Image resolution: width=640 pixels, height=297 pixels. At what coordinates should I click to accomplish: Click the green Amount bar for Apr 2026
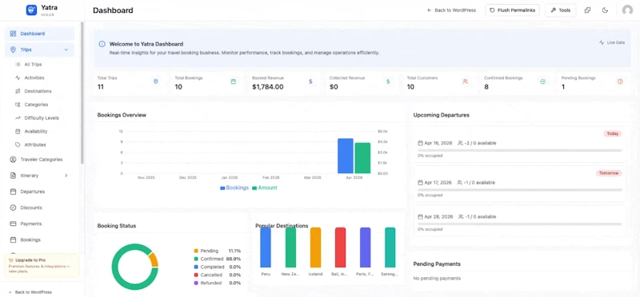[362, 158]
